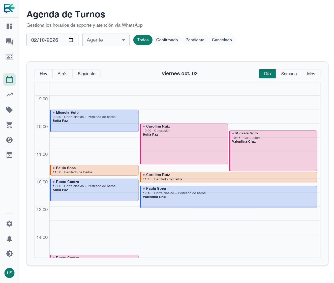Open the dollar payments icon

tap(9, 140)
